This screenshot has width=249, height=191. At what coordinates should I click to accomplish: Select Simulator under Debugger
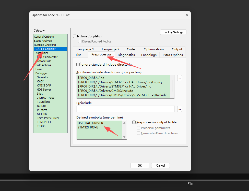pyautogui.click(x=50, y=78)
